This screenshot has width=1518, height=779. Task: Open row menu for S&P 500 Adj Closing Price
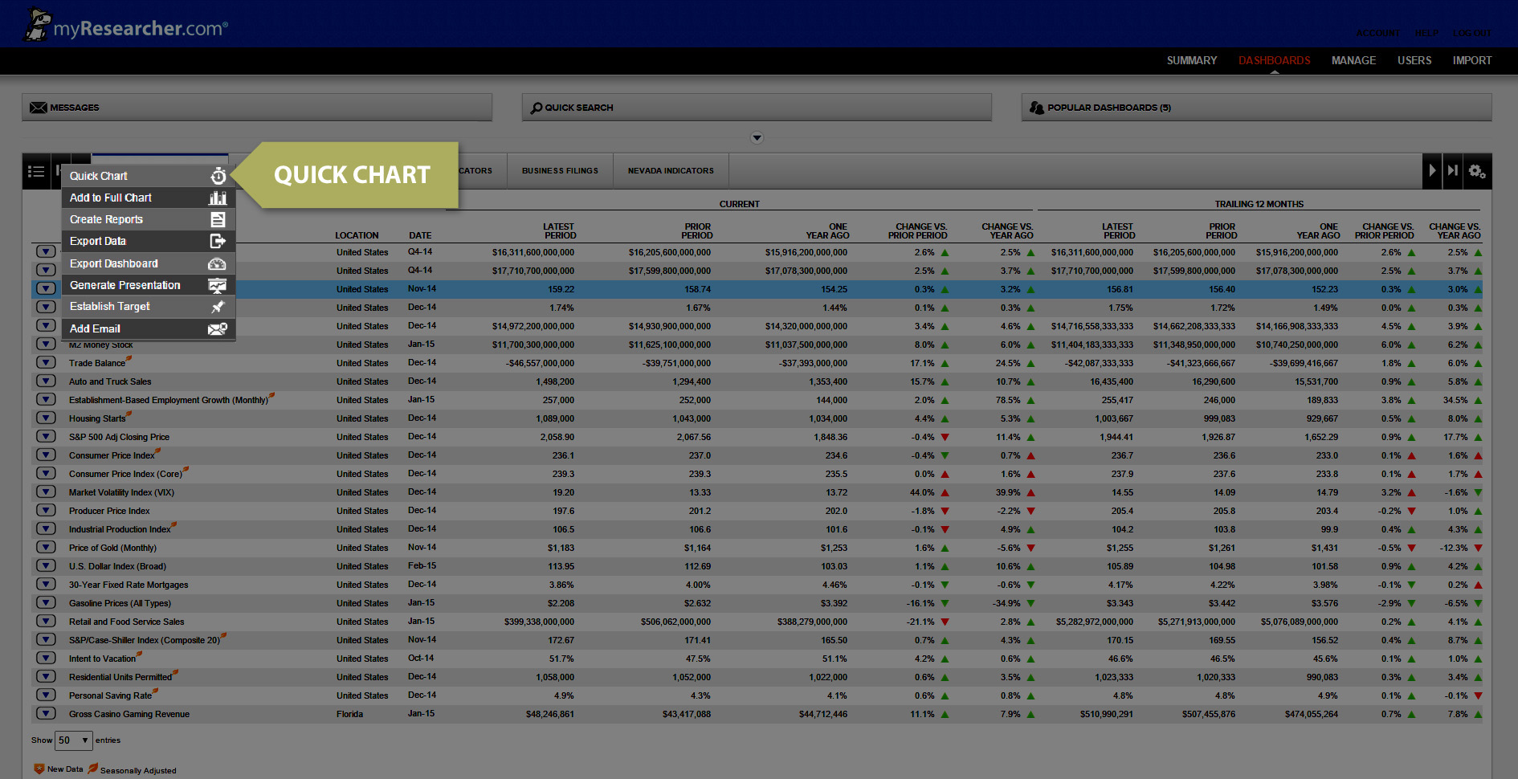(x=46, y=437)
